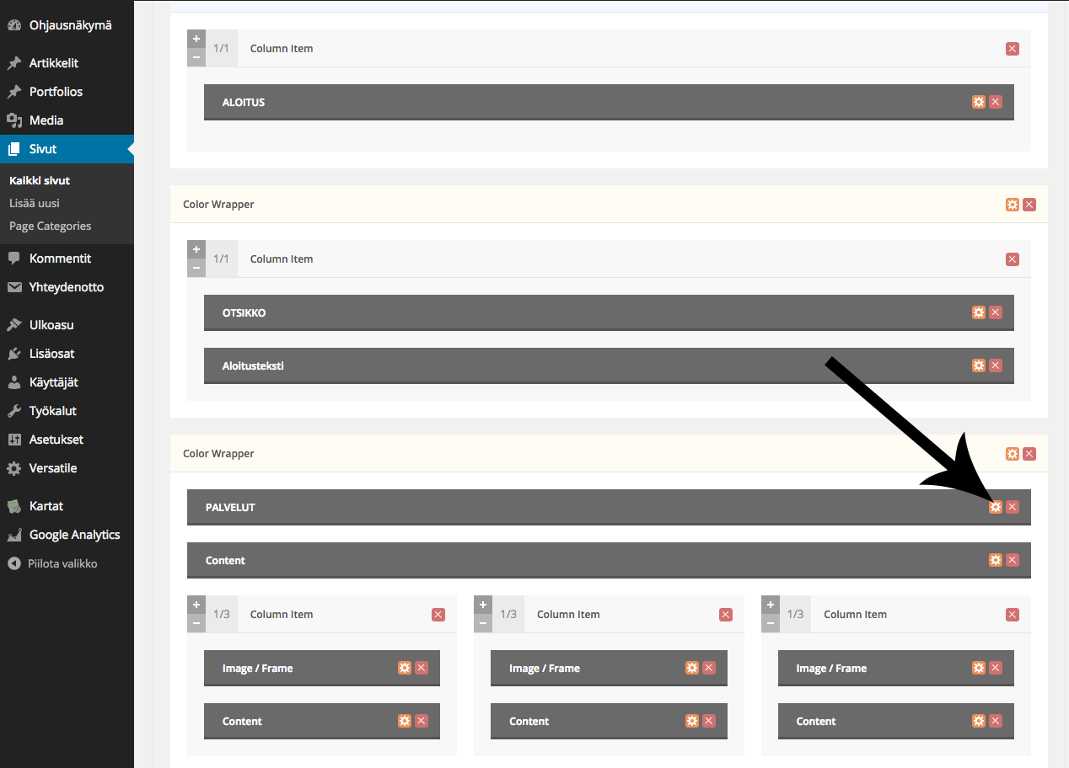Open settings for left column Content
The image size is (1069, 768).
pyautogui.click(x=405, y=721)
